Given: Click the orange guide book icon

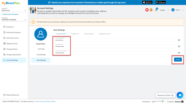Looking at the screenshot, I should tap(151, 10).
